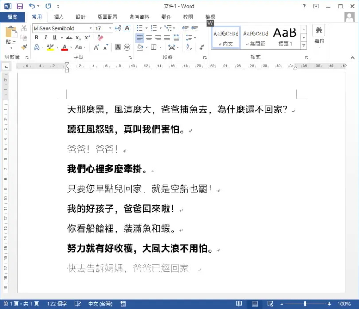Viewport: 359px width, 309px height.
Task: Toggle subscript formatting
Action: coord(78,38)
